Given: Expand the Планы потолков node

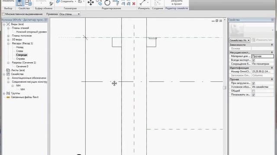Looking at the screenshot, I should tap(8, 36).
